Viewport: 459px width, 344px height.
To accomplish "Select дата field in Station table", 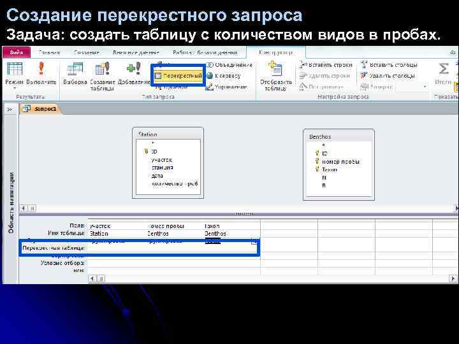I will click(x=157, y=176).
